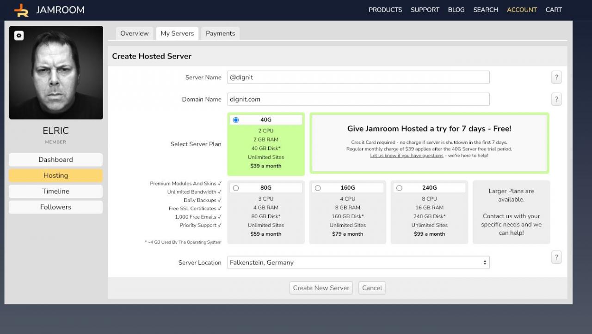Click the Jamroom logo icon

click(x=21, y=10)
